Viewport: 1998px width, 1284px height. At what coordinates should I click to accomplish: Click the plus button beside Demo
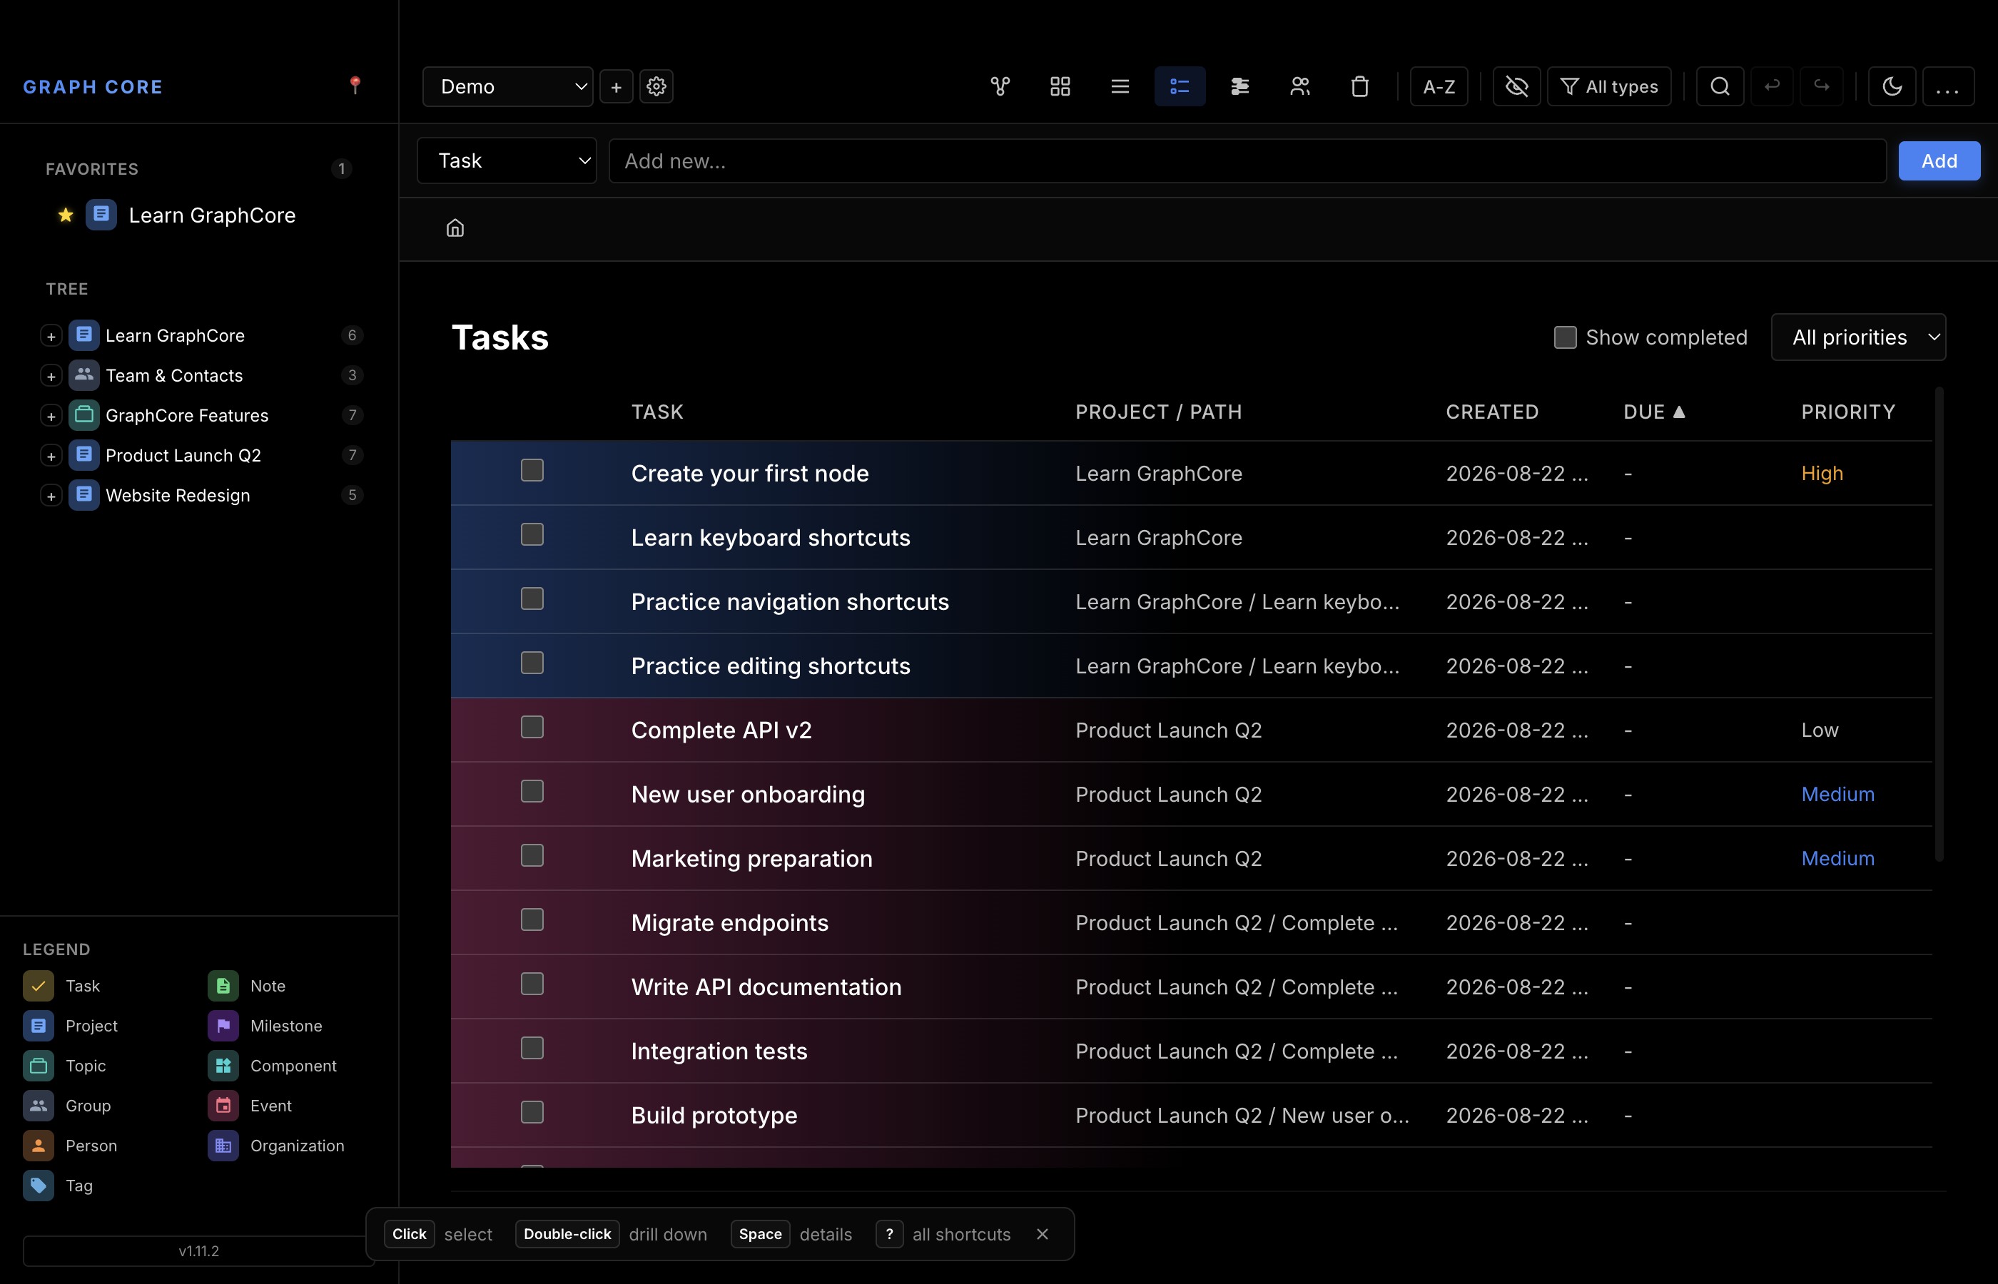point(617,87)
